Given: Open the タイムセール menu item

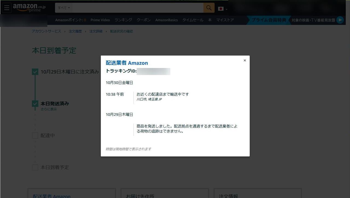Looking at the screenshot, I should [193, 20].
